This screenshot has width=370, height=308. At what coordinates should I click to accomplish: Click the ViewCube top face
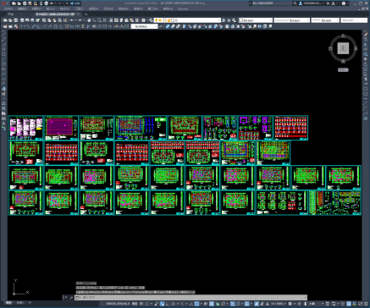click(x=343, y=48)
